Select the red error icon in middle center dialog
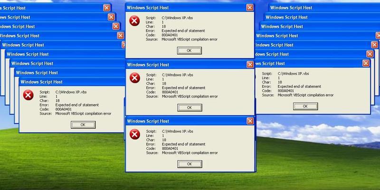This screenshot has height=190, width=380. 135,78
